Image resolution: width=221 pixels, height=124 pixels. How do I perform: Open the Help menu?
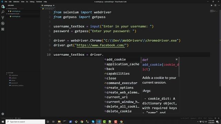(x=45, y=2)
